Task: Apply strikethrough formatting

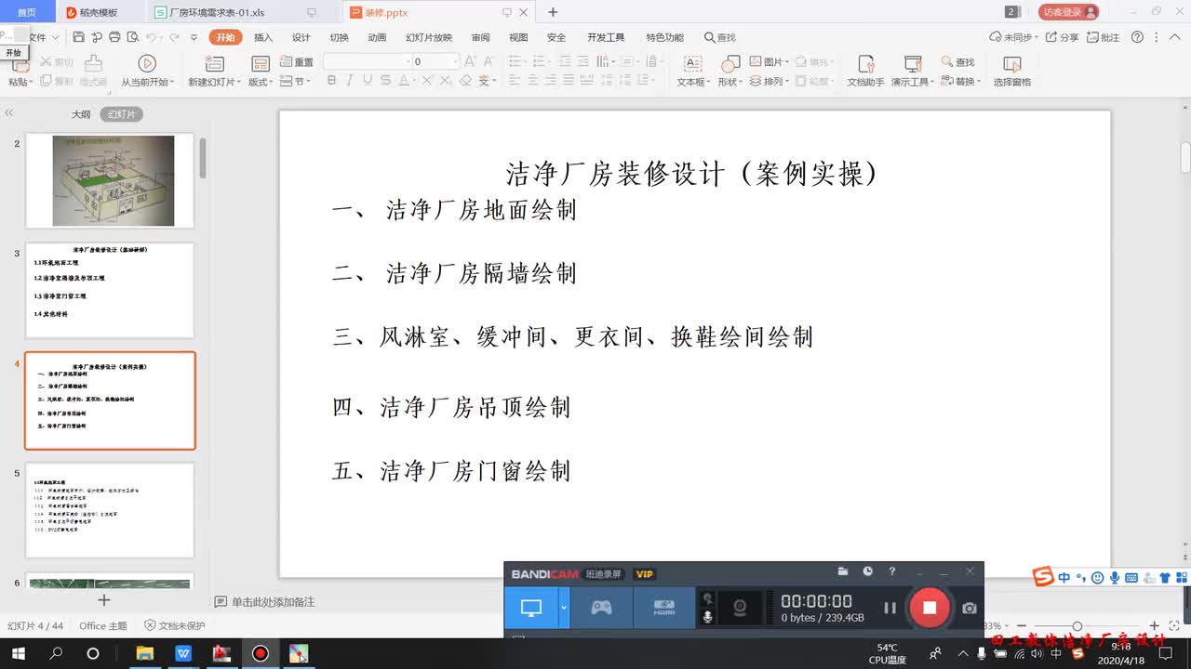Action: coord(386,81)
